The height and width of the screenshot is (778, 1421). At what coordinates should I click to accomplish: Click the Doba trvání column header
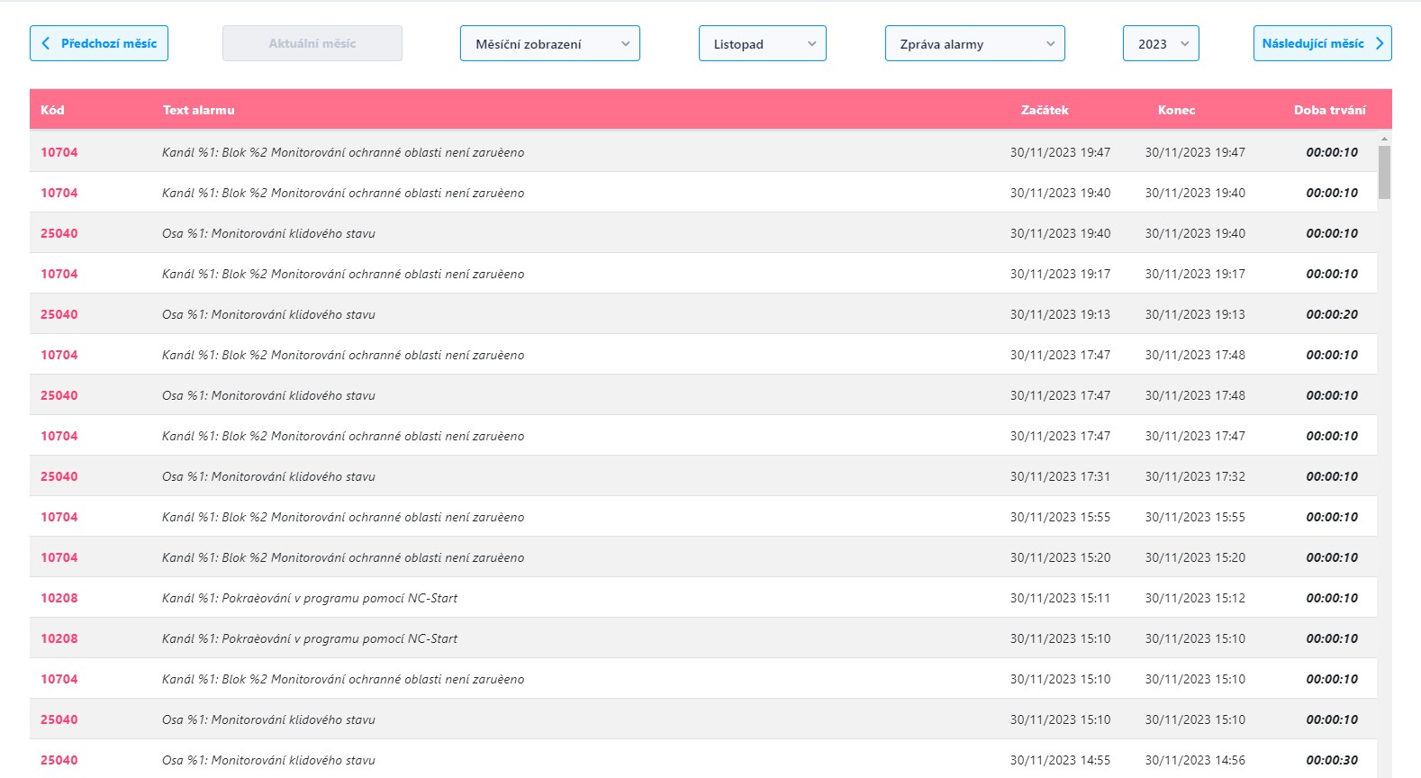(x=1329, y=110)
